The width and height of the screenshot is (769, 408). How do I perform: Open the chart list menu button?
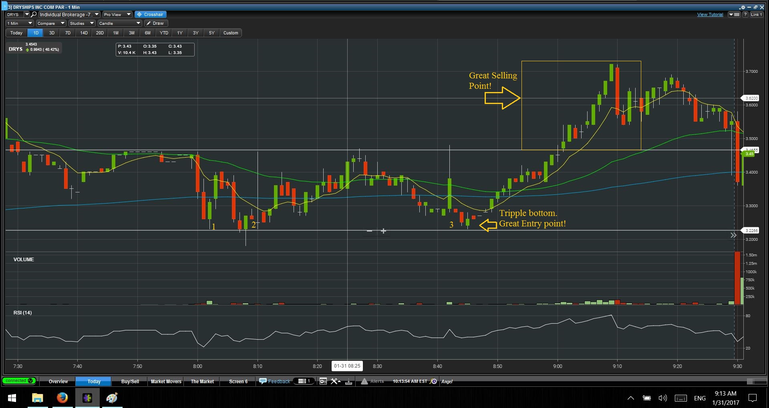(734, 14)
